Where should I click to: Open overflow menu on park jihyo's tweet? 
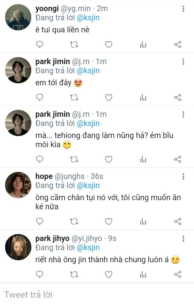tap(183, 239)
